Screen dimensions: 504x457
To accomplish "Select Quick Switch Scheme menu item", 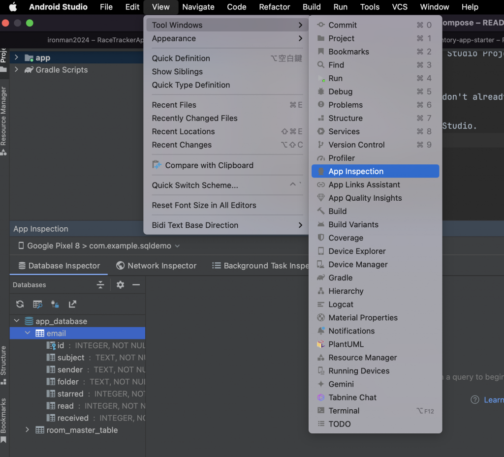I will 227,185.
